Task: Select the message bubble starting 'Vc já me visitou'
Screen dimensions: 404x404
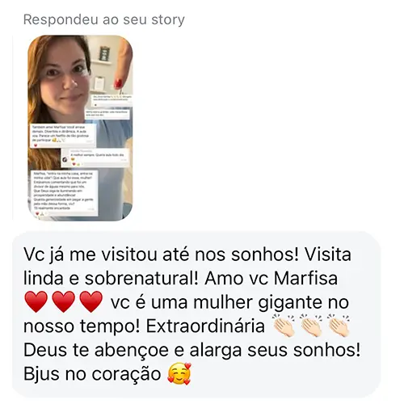Action: click(x=196, y=314)
